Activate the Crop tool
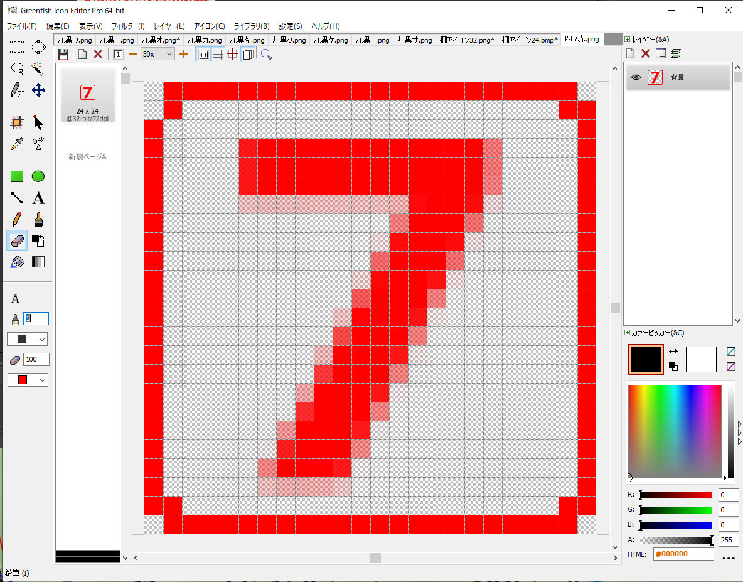This screenshot has height=582, width=743. click(x=17, y=122)
